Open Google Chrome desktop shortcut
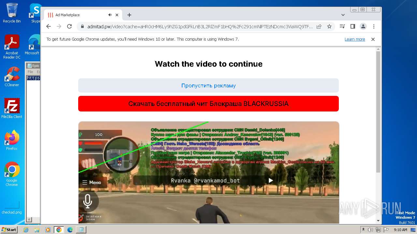The width and height of the screenshot is (417, 234). tap(12, 174)
